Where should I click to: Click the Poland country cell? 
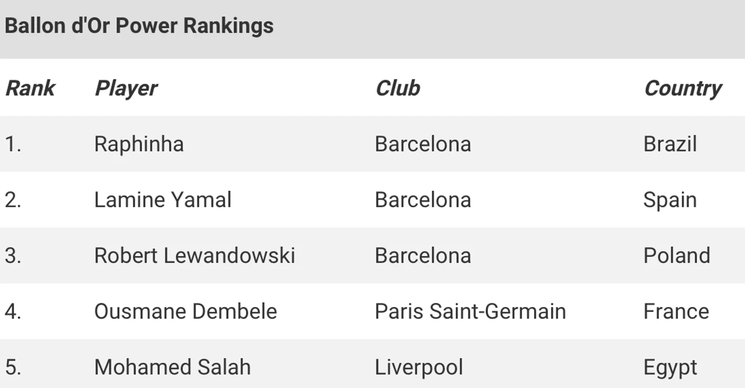677,255
